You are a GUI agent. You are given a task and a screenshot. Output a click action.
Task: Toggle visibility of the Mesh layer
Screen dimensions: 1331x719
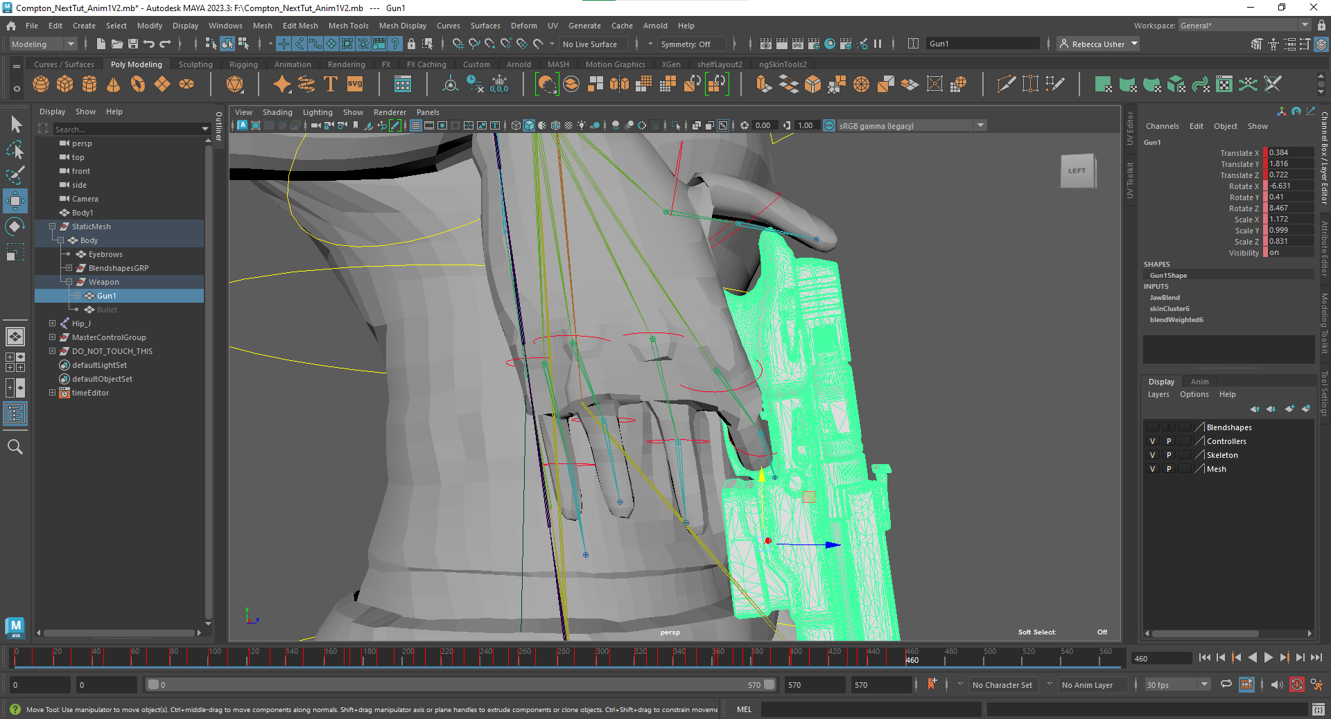coord(1152,469)
